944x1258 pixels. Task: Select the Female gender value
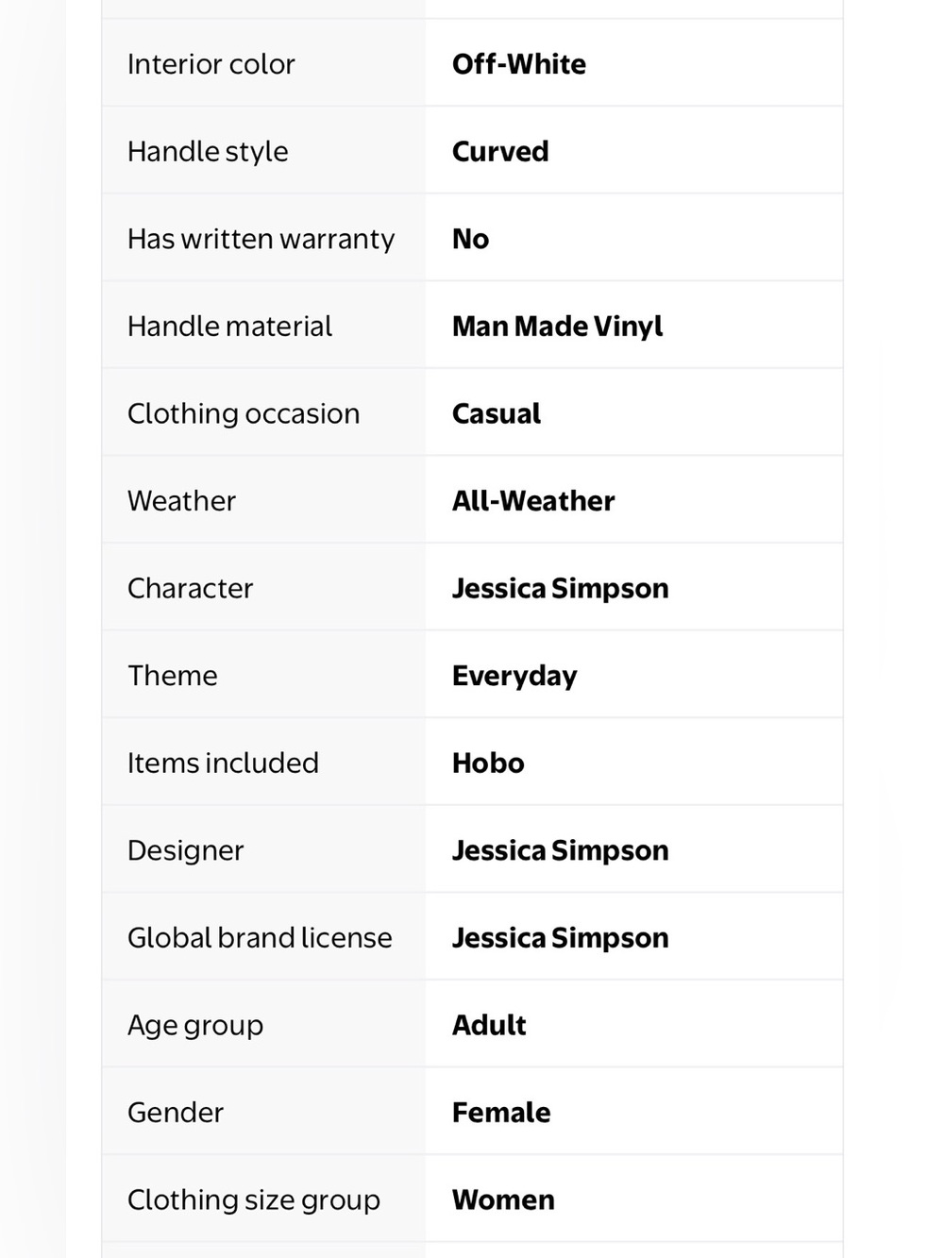click(x=501, y=1112)
